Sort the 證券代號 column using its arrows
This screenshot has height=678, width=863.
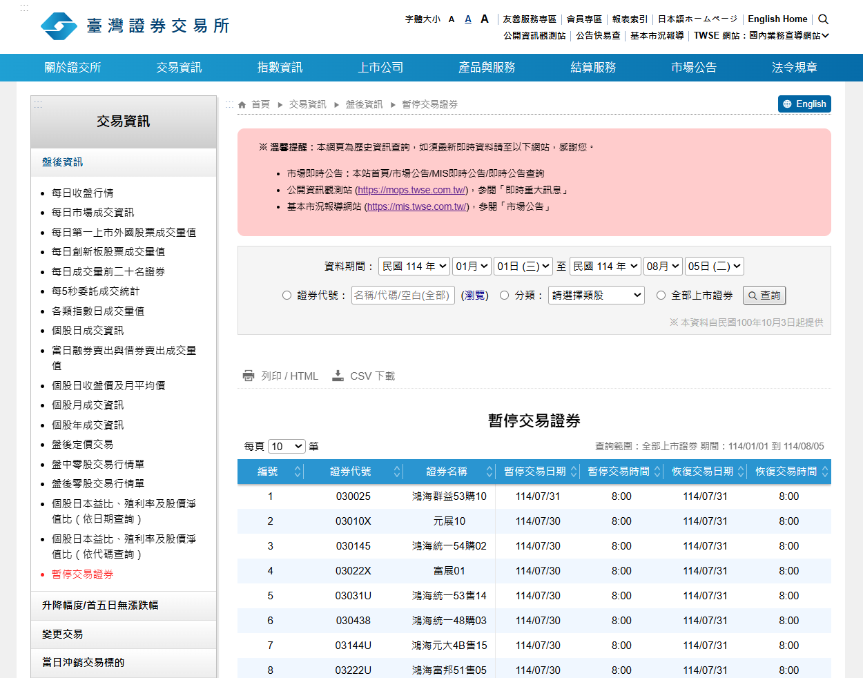click(398, 471)
